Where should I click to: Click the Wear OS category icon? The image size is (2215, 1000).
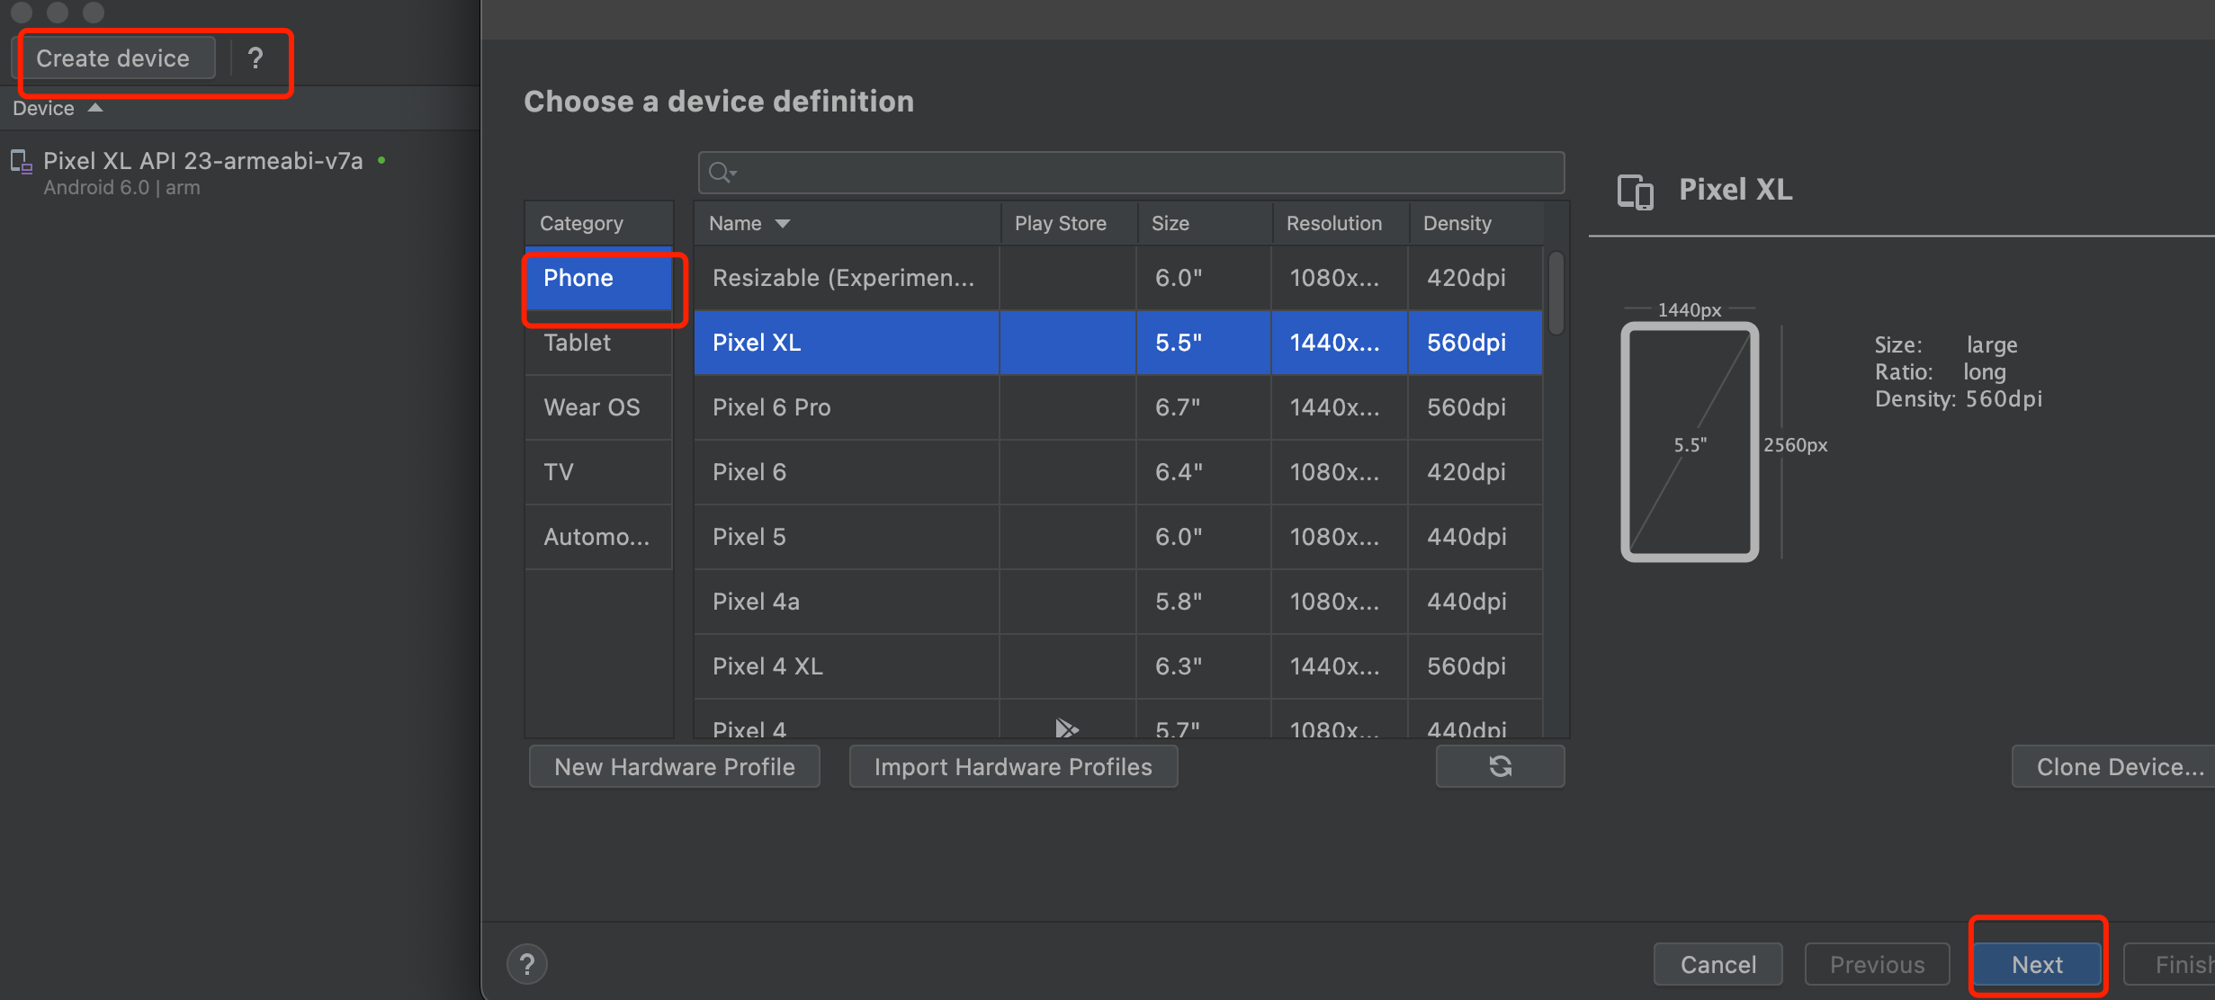(593, 408)
